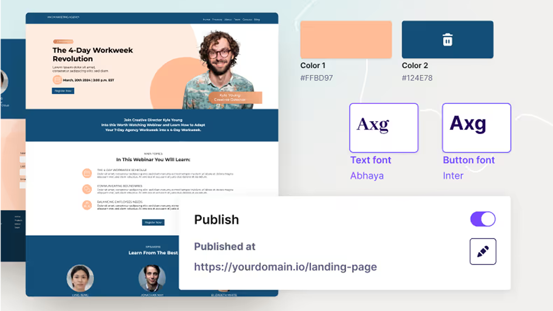Select Team in the navigation bar
553x311 pixels.
pyautogui.click(x=237, y=19)
